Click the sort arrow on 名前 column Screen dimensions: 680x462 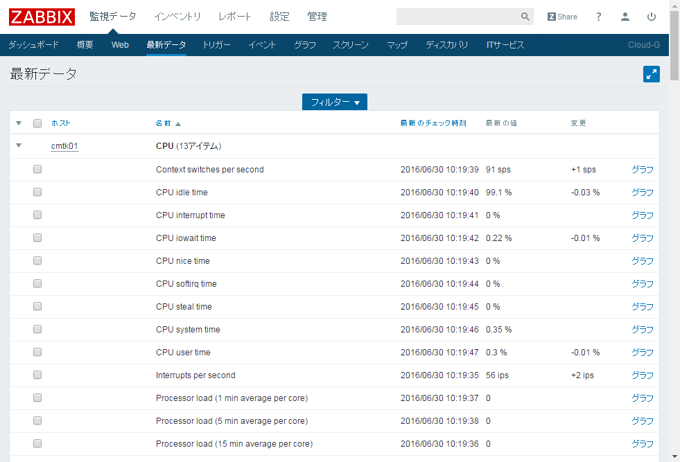pyautogui.click(x=177, y=123)
